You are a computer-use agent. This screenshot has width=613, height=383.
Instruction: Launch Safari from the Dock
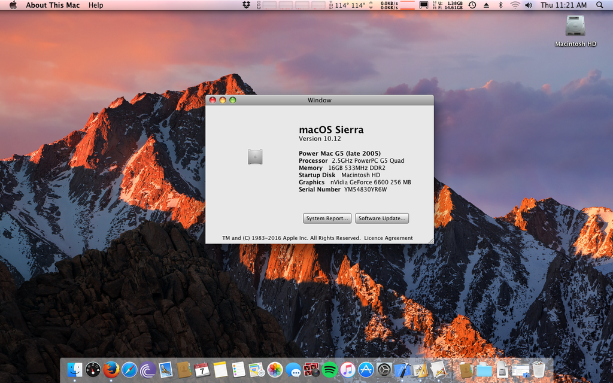129,369
